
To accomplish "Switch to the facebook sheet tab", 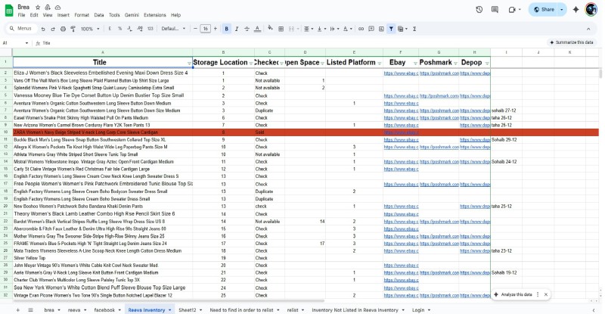I will 104,309.
